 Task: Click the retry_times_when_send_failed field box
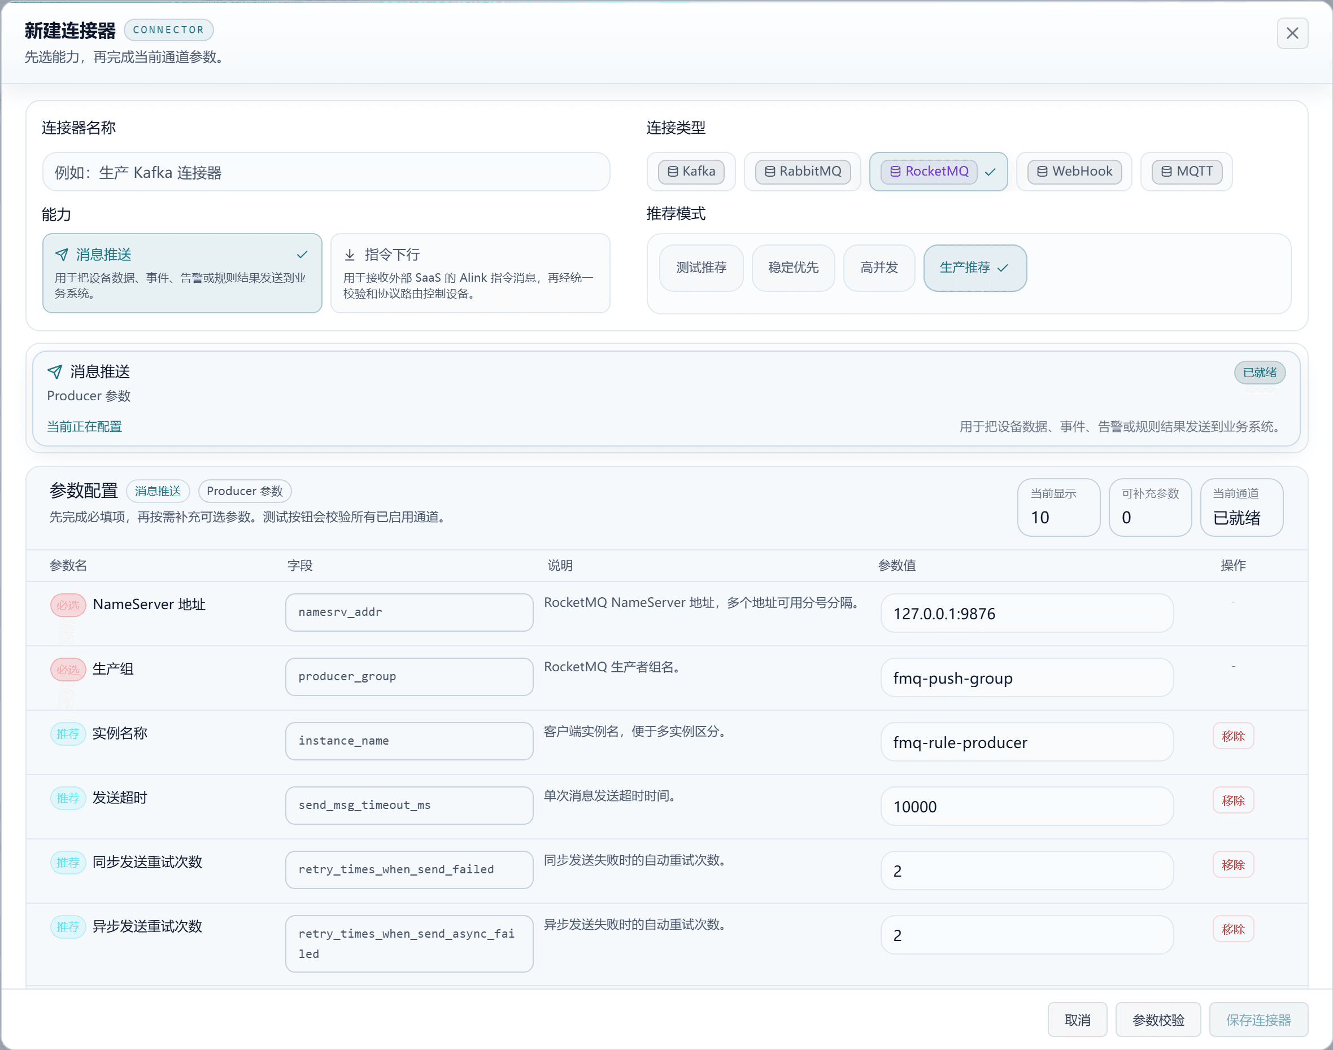point(409,870)
